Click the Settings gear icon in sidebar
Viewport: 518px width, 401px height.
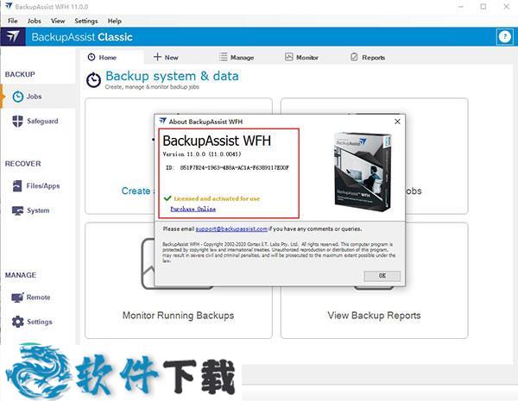click(17, 322)
